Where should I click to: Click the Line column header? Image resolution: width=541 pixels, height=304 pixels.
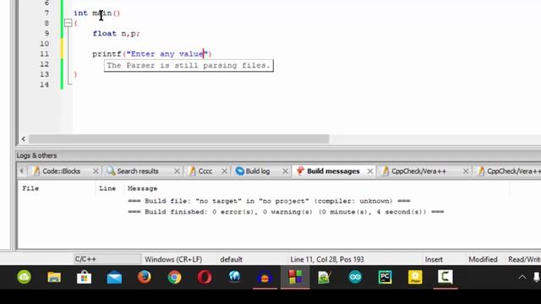(x=107, y=188)
